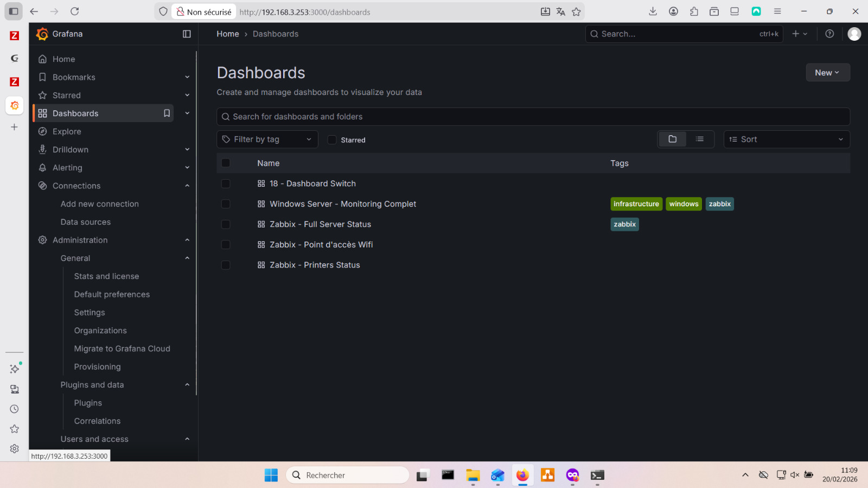Select all dashboards with header checkbox
The height and width of the screenshot is (488, 868).
click(x=226, y=163)
